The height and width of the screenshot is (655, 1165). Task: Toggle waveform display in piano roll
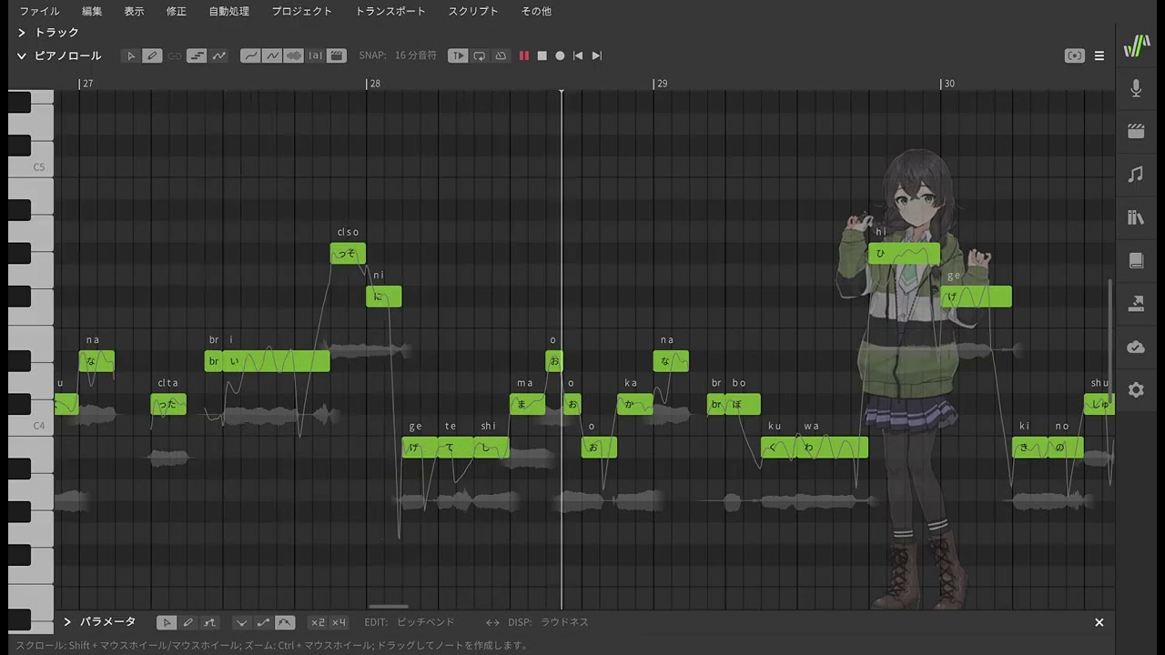click(293, 55)
